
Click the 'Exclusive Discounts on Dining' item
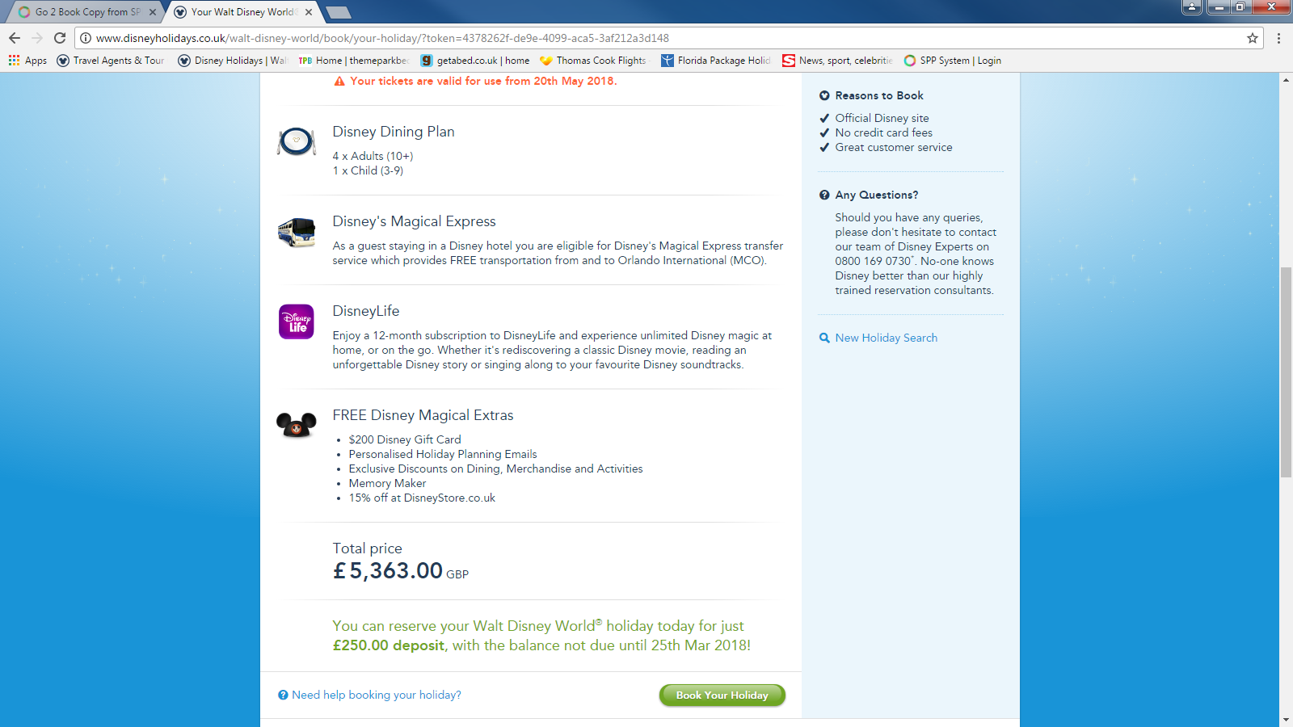coord(496,469)
